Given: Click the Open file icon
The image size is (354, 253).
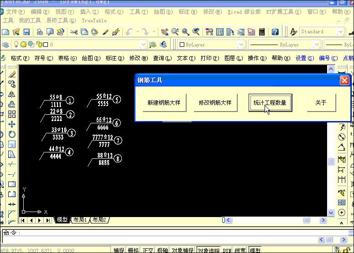Looking at the screenshot, I should [x=16, y=32].
